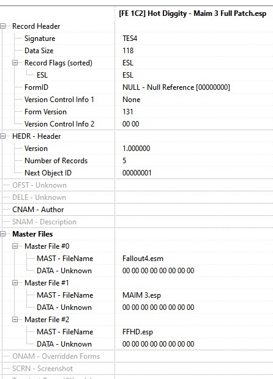Collapse Master File #1 node
The width and height of the screenshot is (273, 379).
(15, 283)
